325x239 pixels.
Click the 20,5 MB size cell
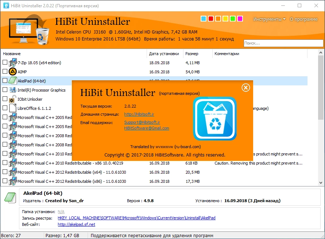pyautogui.click(x=193, y=172)
